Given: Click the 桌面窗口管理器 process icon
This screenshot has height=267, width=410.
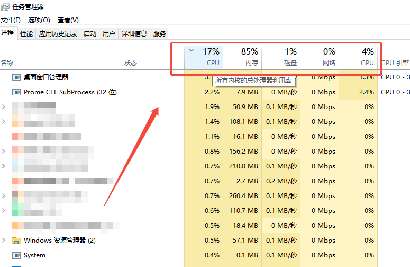Looking at the screenshot, I should 16,77.
